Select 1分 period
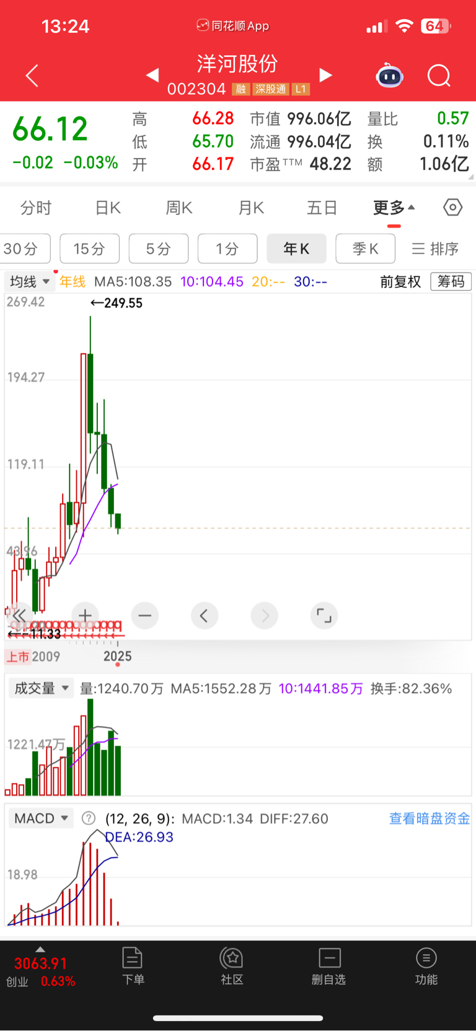The width and height of the screenshot is (476, 1031). coord(227,249)
